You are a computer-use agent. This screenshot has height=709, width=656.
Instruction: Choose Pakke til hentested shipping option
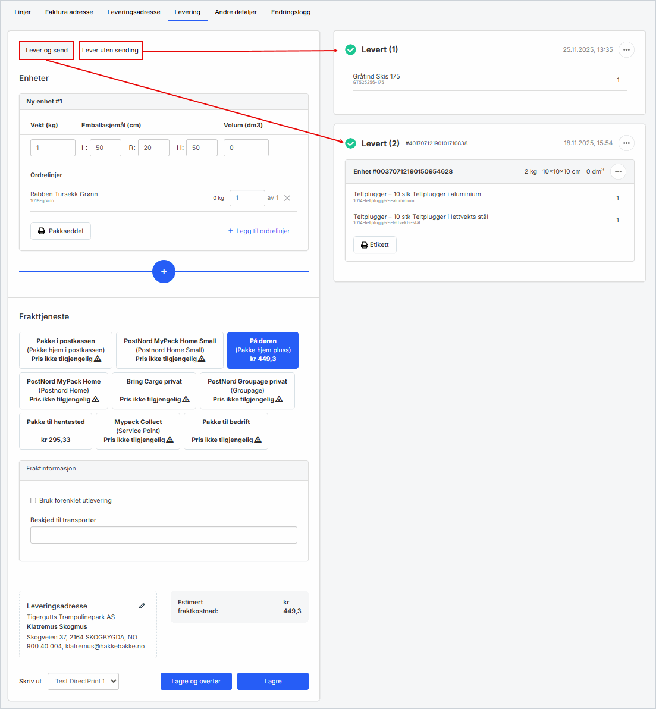(56, 431)
